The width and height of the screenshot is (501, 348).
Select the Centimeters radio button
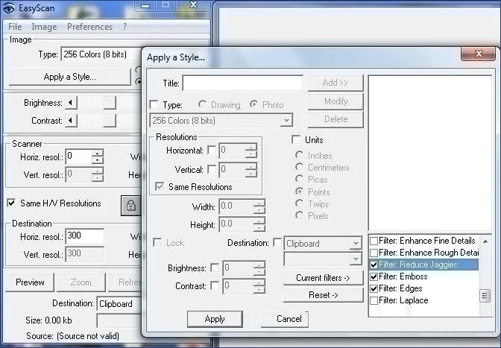(299, 167)
